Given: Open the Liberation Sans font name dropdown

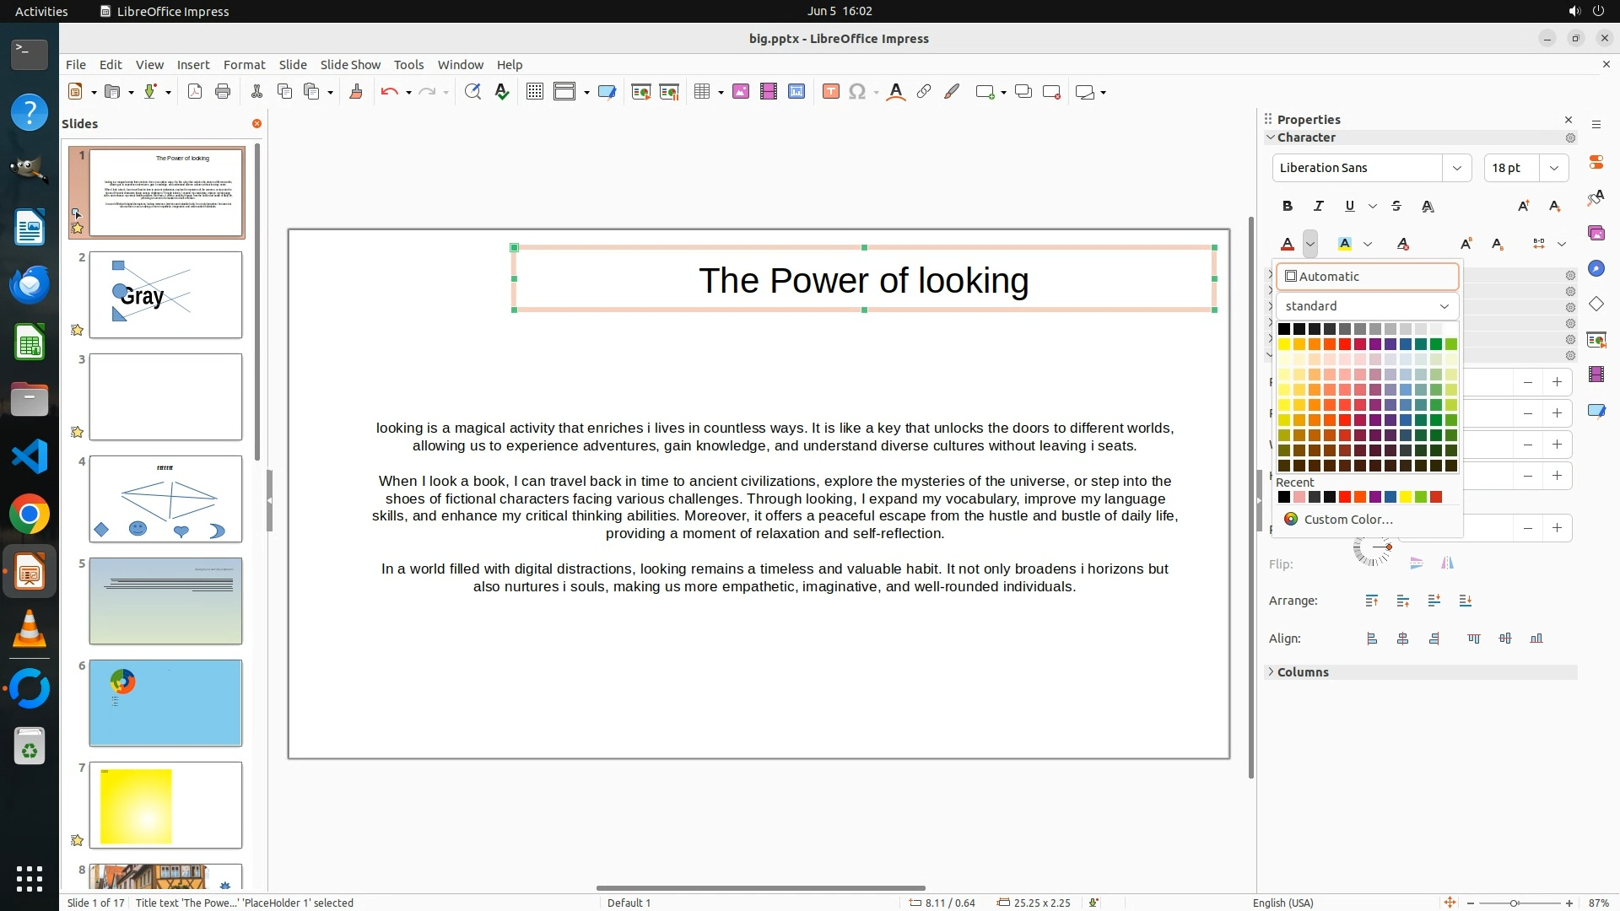Looking at the screenshot, I should 1456,168.
